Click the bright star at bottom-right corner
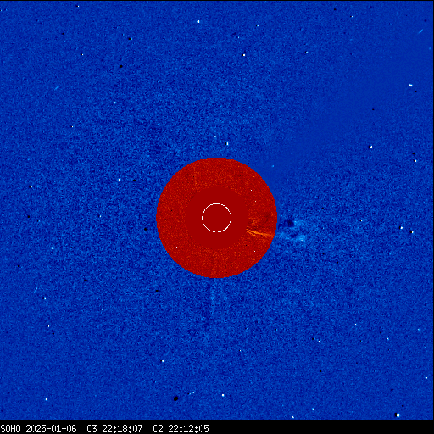This screenshot has width=434, height=434. 398,415
